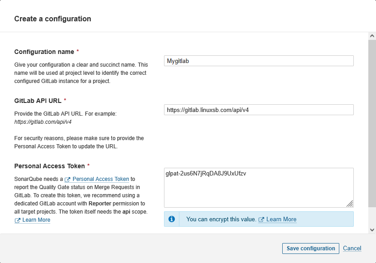Open Learn More about encrypting this value
Image resolution: width=376 pixels, height=263 pixels.
point(281,219)
